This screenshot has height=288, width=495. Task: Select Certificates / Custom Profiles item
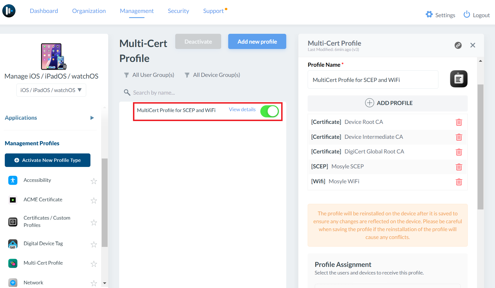point(47,222)
